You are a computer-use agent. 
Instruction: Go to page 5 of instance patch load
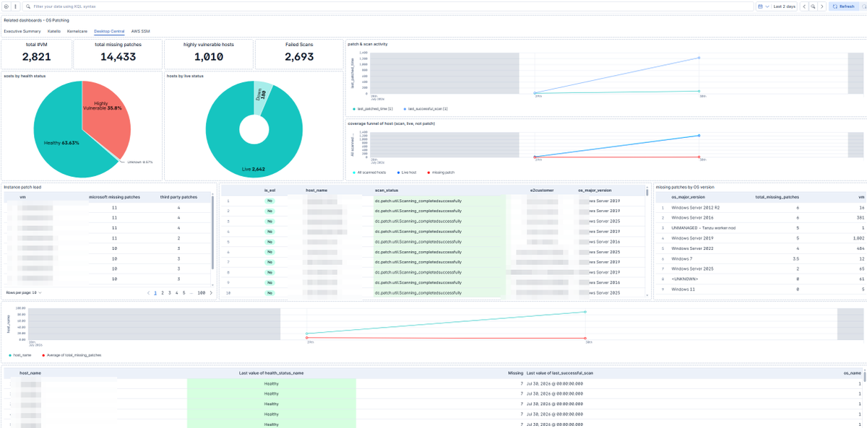click(184, 292)
